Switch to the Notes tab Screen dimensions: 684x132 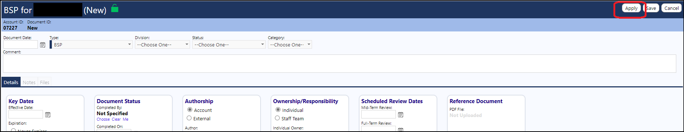29,82
